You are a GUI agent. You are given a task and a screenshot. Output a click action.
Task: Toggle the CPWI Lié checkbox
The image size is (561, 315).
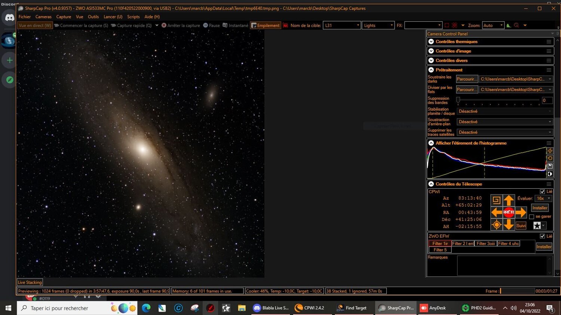point(542,192)
